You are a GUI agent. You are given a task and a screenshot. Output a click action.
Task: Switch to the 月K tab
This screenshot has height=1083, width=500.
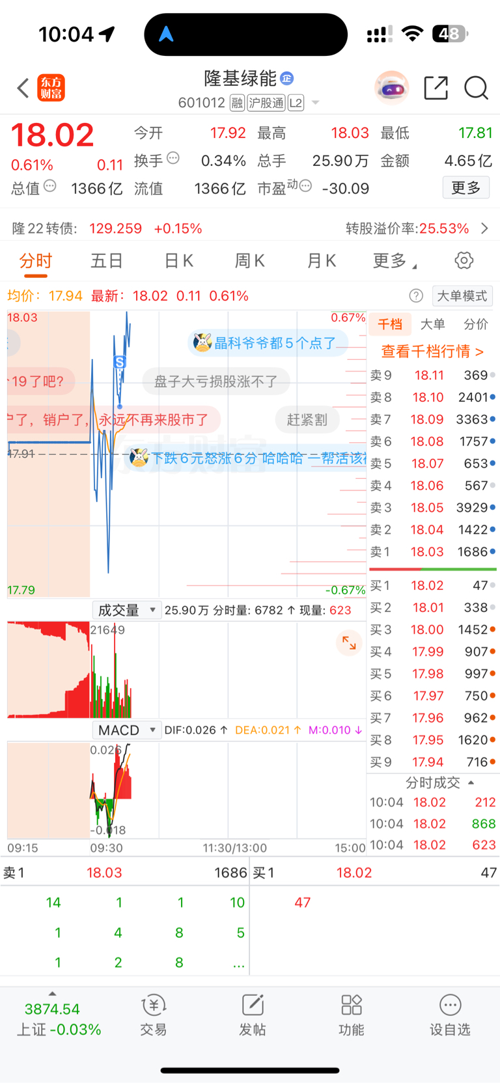click(x=321, y=261)
